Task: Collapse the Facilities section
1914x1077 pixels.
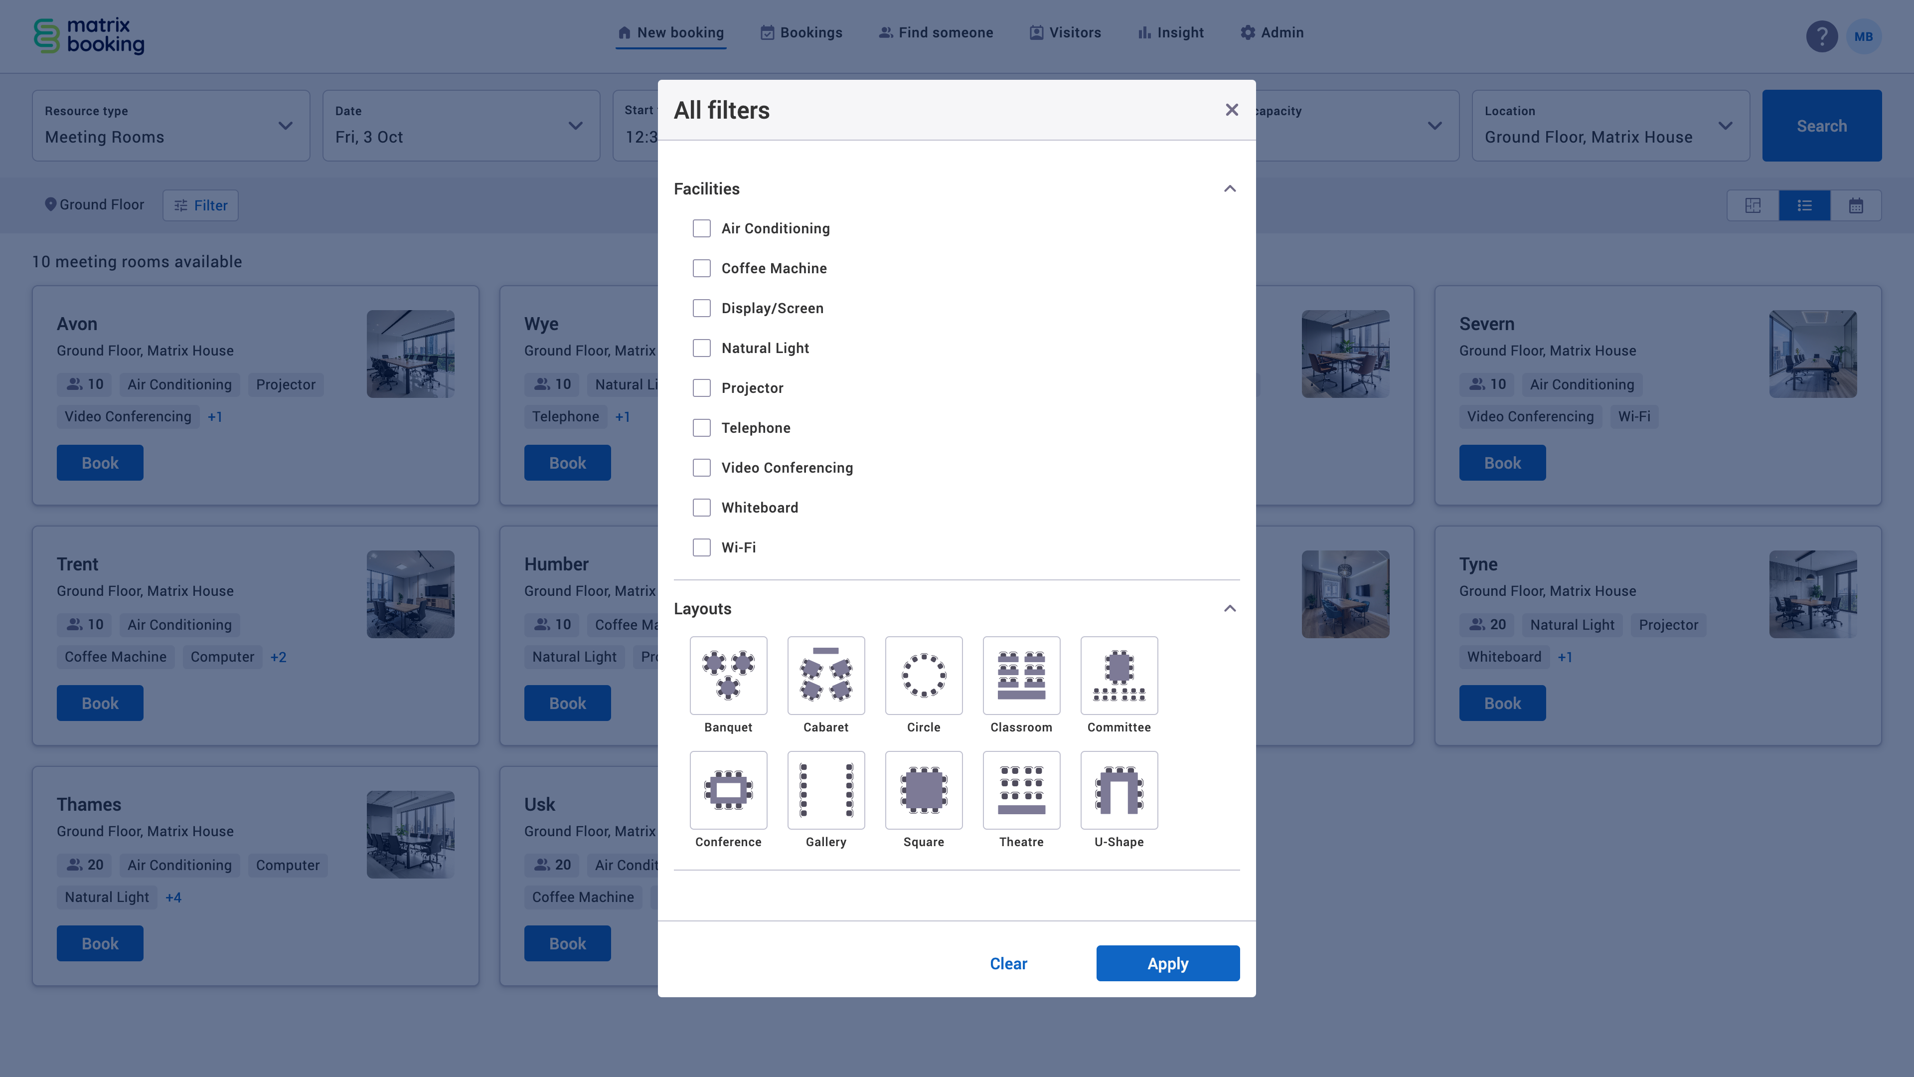Action: (1230, 189)
